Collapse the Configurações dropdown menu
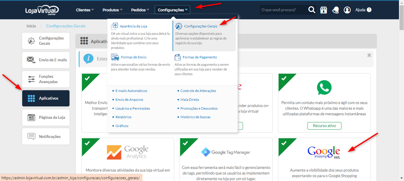This screenshot has height=181, width=404. [172, 10]
